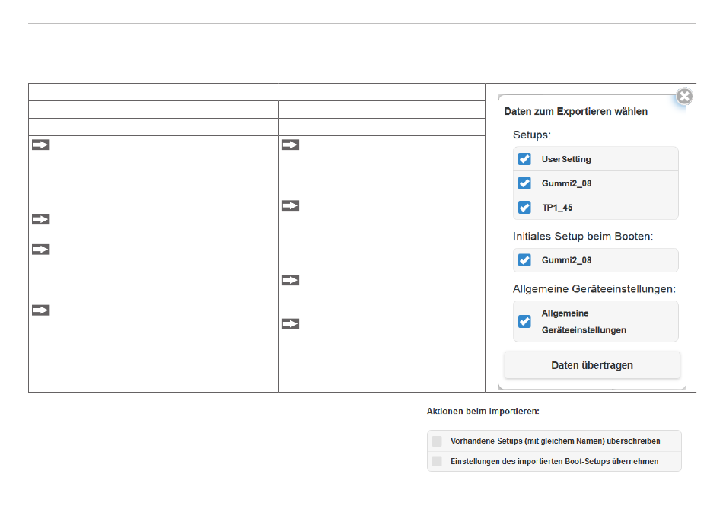Screen dimensions: 723x506
Task: Enable Vorhandene Setups überschreiben option
Action: point(437,441)
